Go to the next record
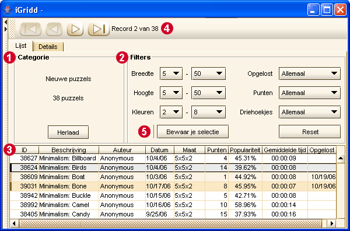350x231 pixels. [75, 29]
